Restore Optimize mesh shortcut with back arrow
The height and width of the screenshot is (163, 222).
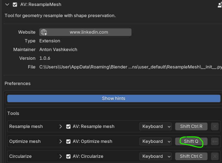pyautogui.click(x=215, y=141)
